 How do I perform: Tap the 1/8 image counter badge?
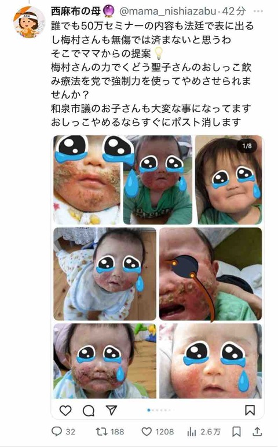(247, 146)
